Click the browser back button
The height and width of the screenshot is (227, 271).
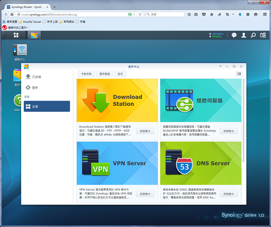tap(6, 14)
